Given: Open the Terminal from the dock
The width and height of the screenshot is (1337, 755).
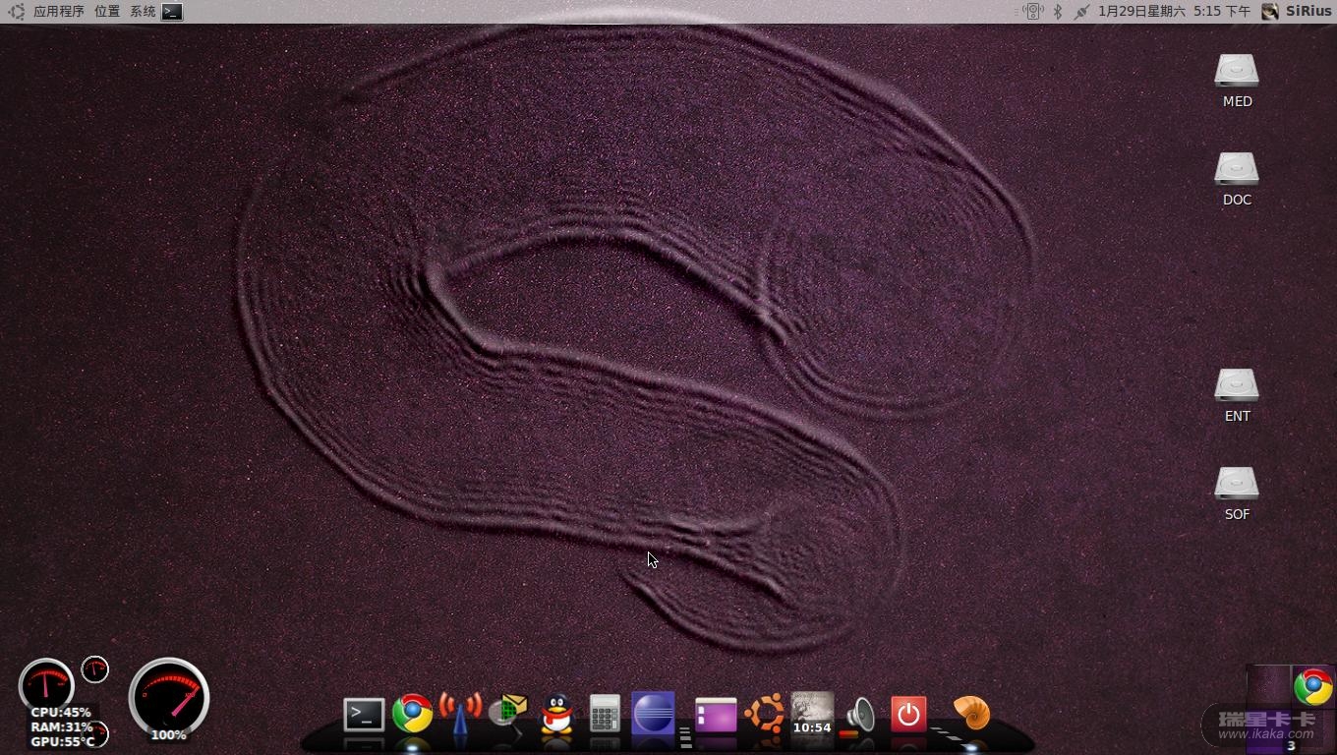Looking at the screenshot, I should 364,715.
